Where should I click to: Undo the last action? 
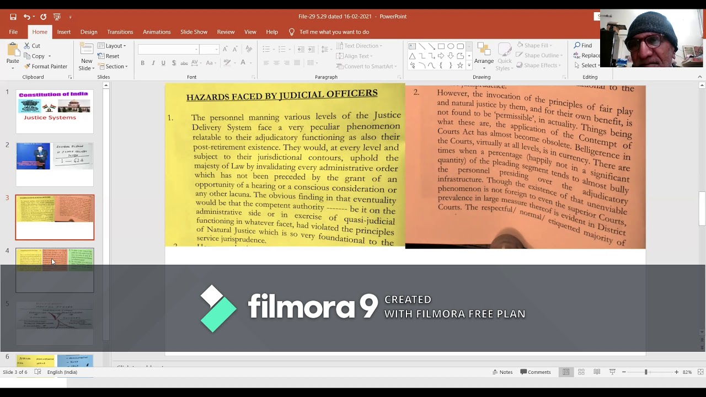pos(26,17)
